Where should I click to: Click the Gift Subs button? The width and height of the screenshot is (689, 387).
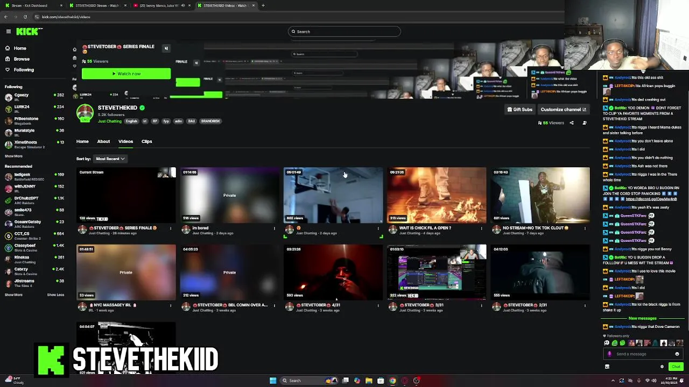[x=519, y=110]
